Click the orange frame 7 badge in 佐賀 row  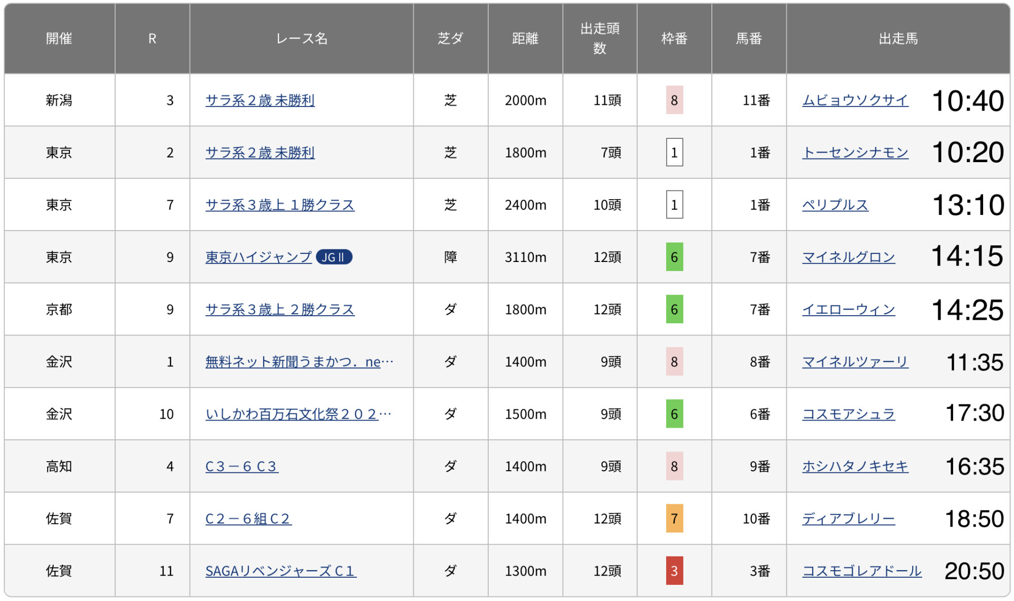(x=674, y=519)
